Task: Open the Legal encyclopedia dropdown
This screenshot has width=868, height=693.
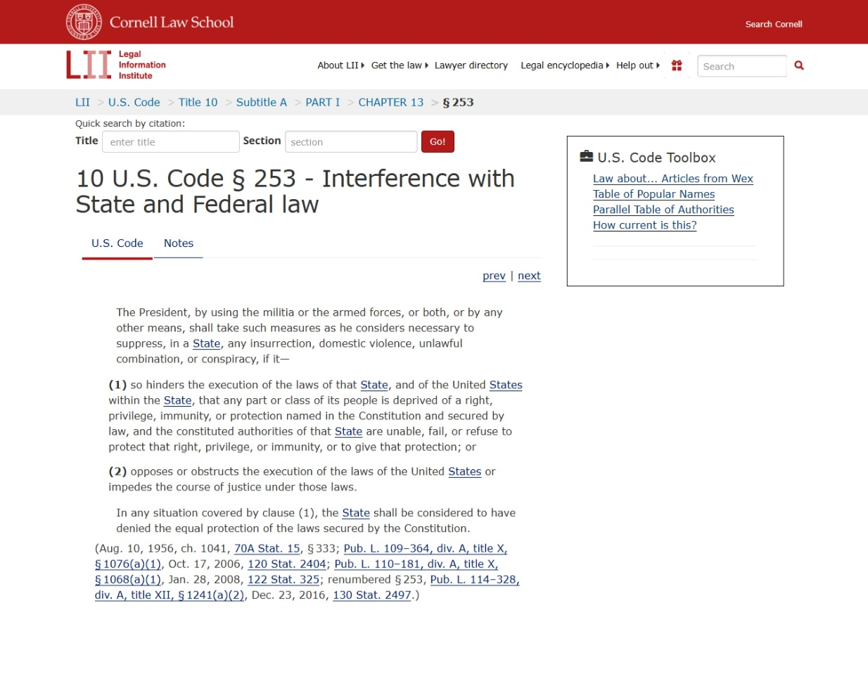Action: point(564,65)
